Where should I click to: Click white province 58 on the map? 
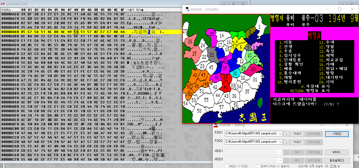point(199,111)
